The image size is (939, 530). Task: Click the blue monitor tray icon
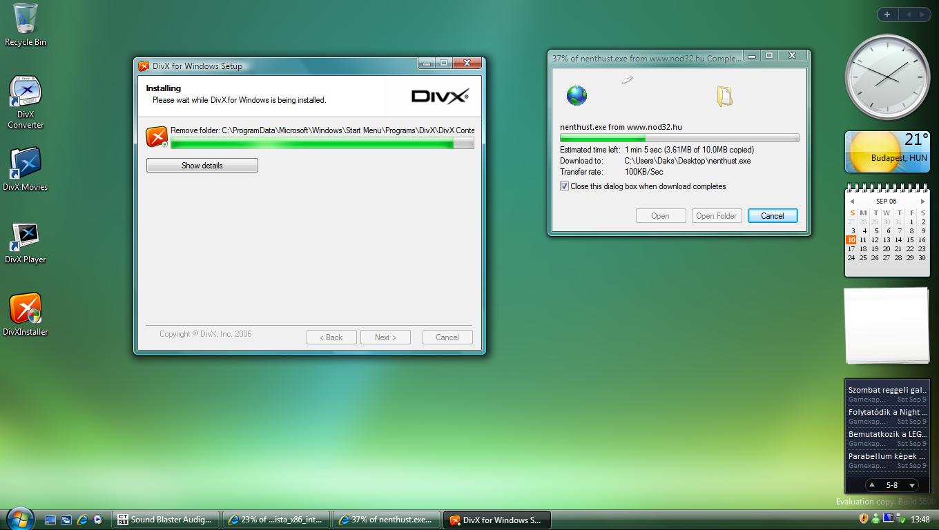tap(889, 518)
